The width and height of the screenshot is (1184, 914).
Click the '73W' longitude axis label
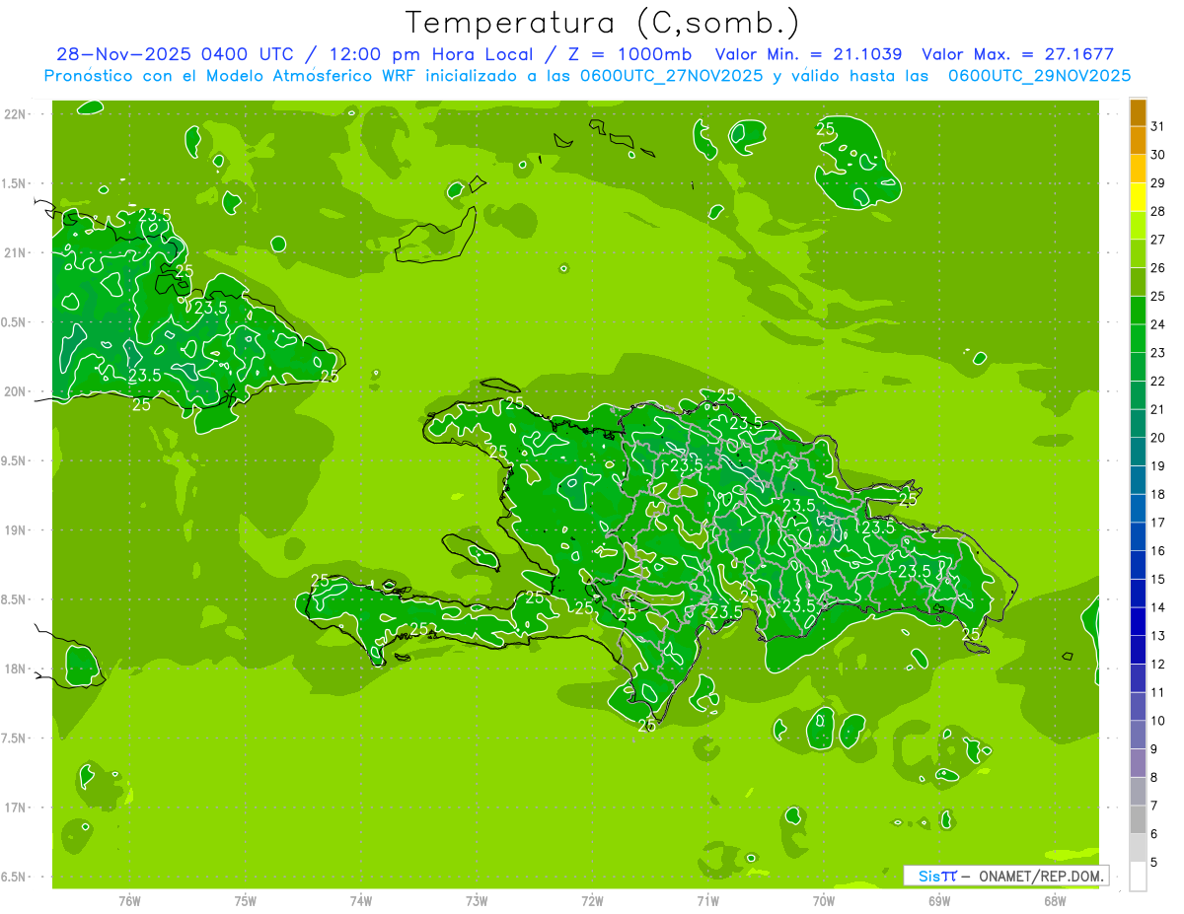[477, 901]
